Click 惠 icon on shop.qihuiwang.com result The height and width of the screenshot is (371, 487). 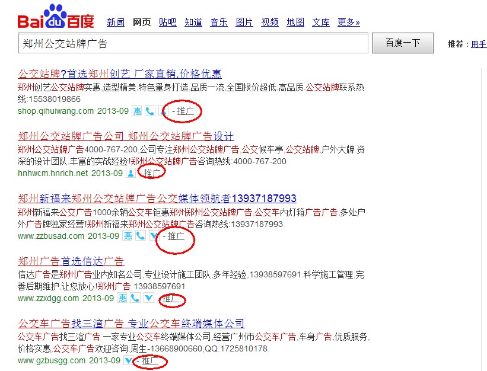[x=137, y=111]
